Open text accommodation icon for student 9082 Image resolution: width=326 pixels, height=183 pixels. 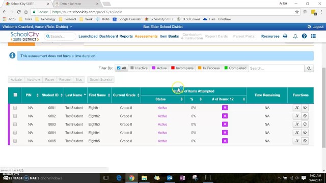point(297,116)
